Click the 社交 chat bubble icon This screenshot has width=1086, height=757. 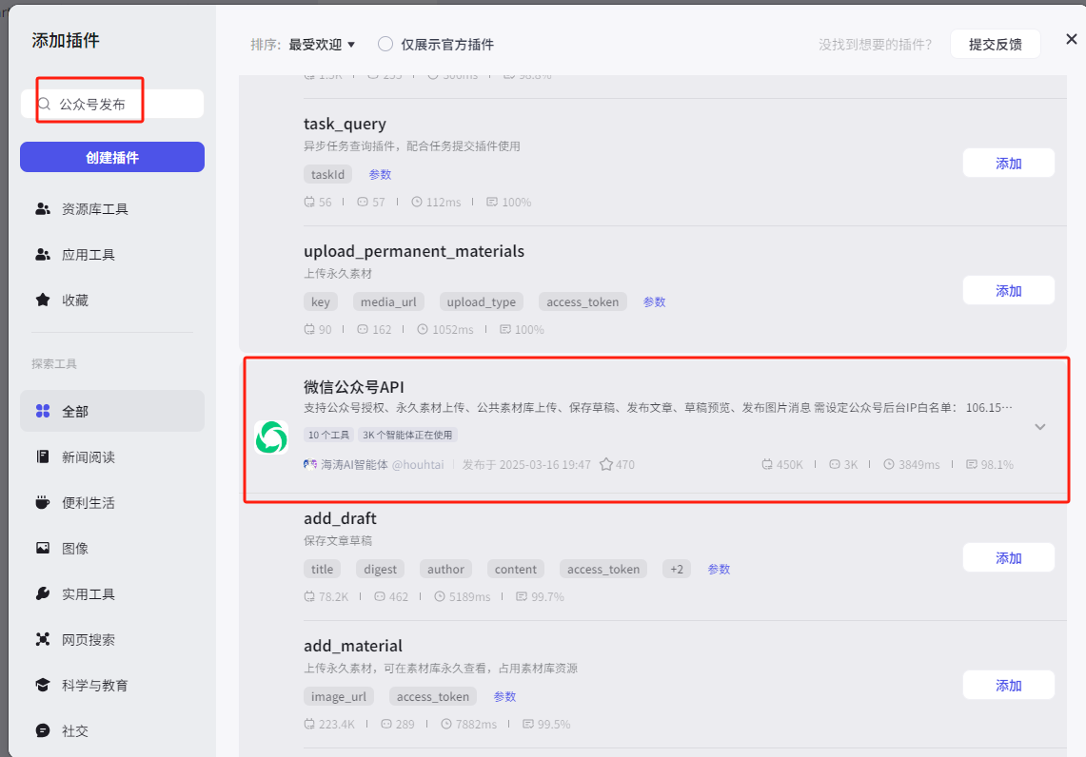pyautogui.click(x=43, y=730)
